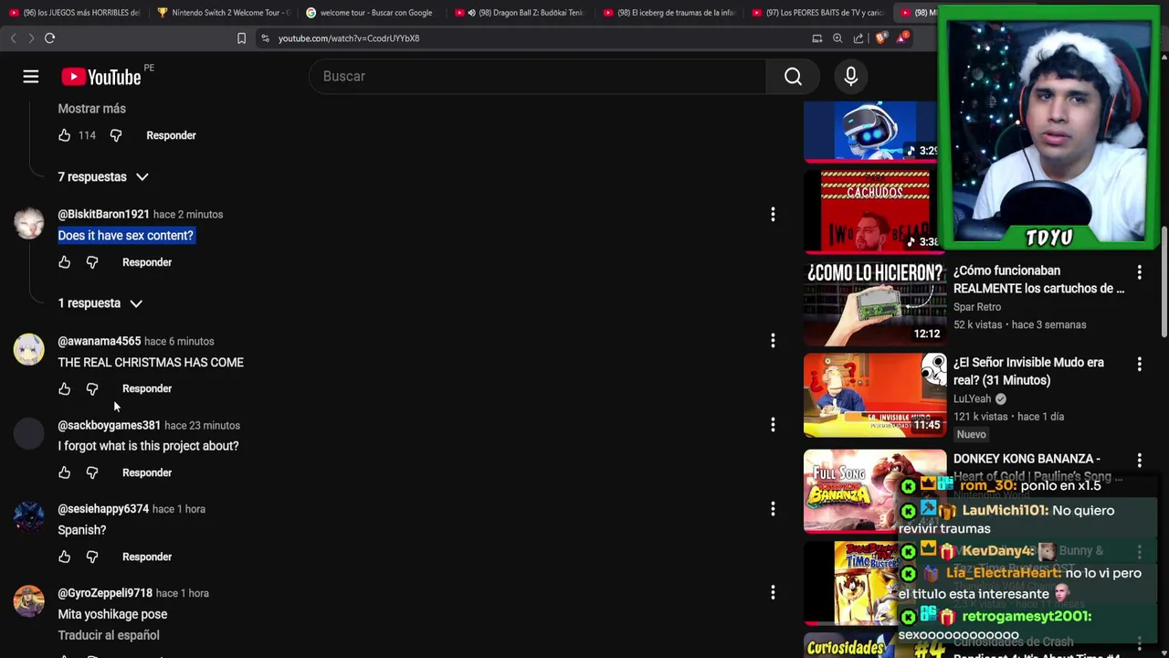Open Brave shields lion icon
The width and height of the screenshot is (1169, 658).
tap(880, 38)
